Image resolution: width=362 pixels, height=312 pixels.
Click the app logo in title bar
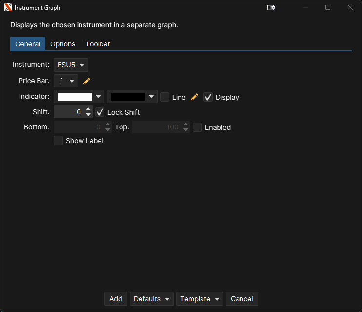8,8
